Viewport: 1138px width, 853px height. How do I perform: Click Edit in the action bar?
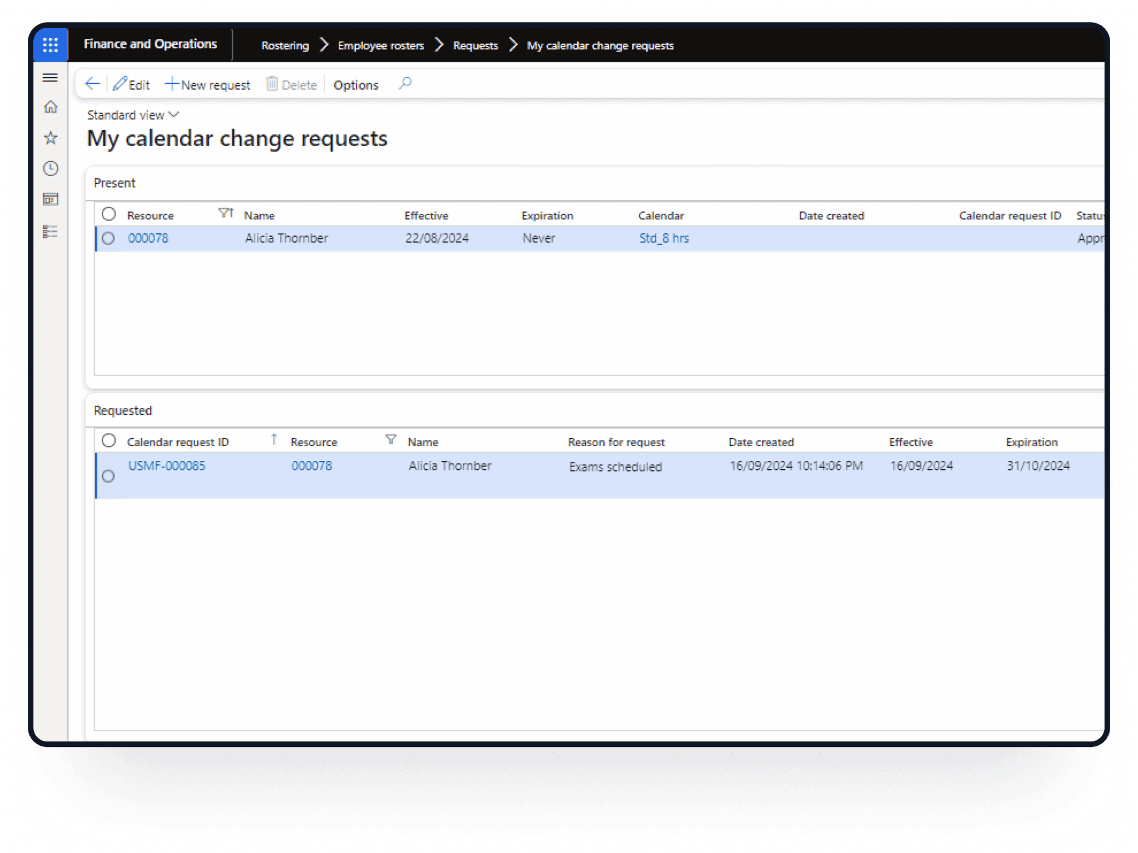click(x=132, y=84)
